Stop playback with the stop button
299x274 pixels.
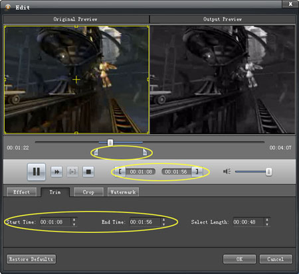88,172
